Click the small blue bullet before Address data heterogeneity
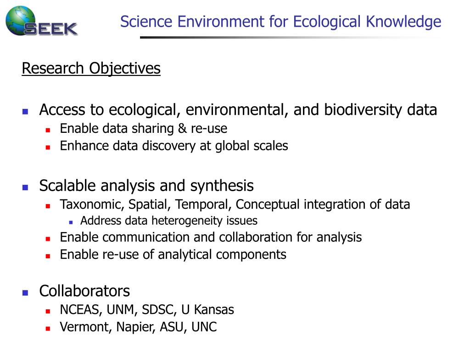 (71, 222)
